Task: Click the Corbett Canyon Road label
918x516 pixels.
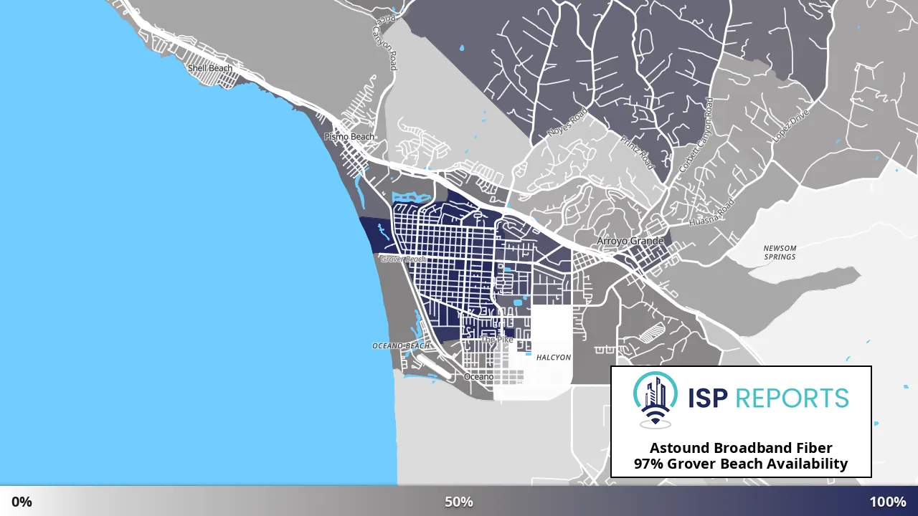Action: (696, 134)
